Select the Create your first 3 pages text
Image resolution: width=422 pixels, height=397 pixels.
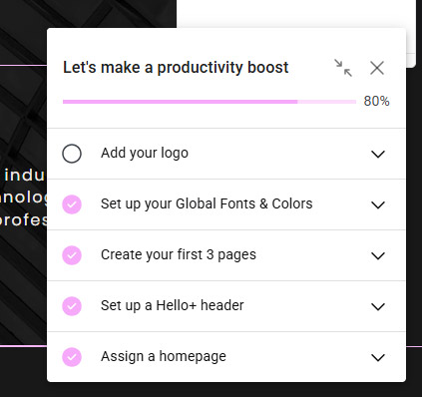pos(179,255)
